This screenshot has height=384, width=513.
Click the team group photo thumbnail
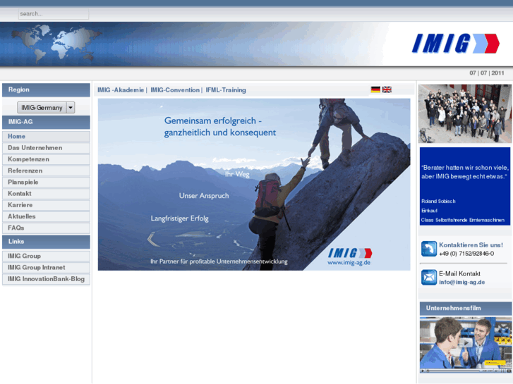(465, 113)
